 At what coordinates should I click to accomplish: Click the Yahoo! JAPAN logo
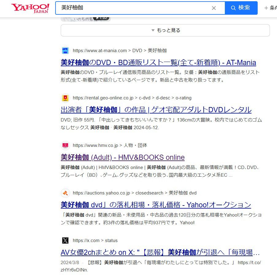pos(29,8)
